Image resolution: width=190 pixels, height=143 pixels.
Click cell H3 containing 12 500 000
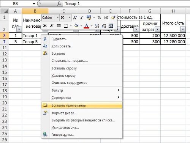click(173, 36)
